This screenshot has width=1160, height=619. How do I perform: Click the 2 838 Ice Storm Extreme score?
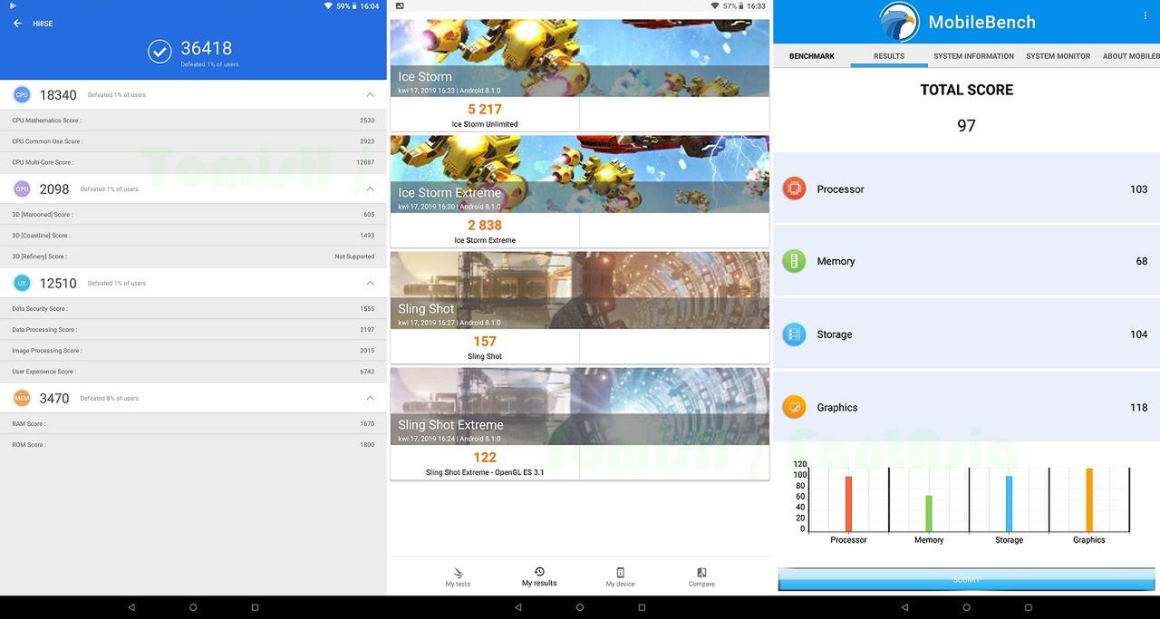[485, 226]
